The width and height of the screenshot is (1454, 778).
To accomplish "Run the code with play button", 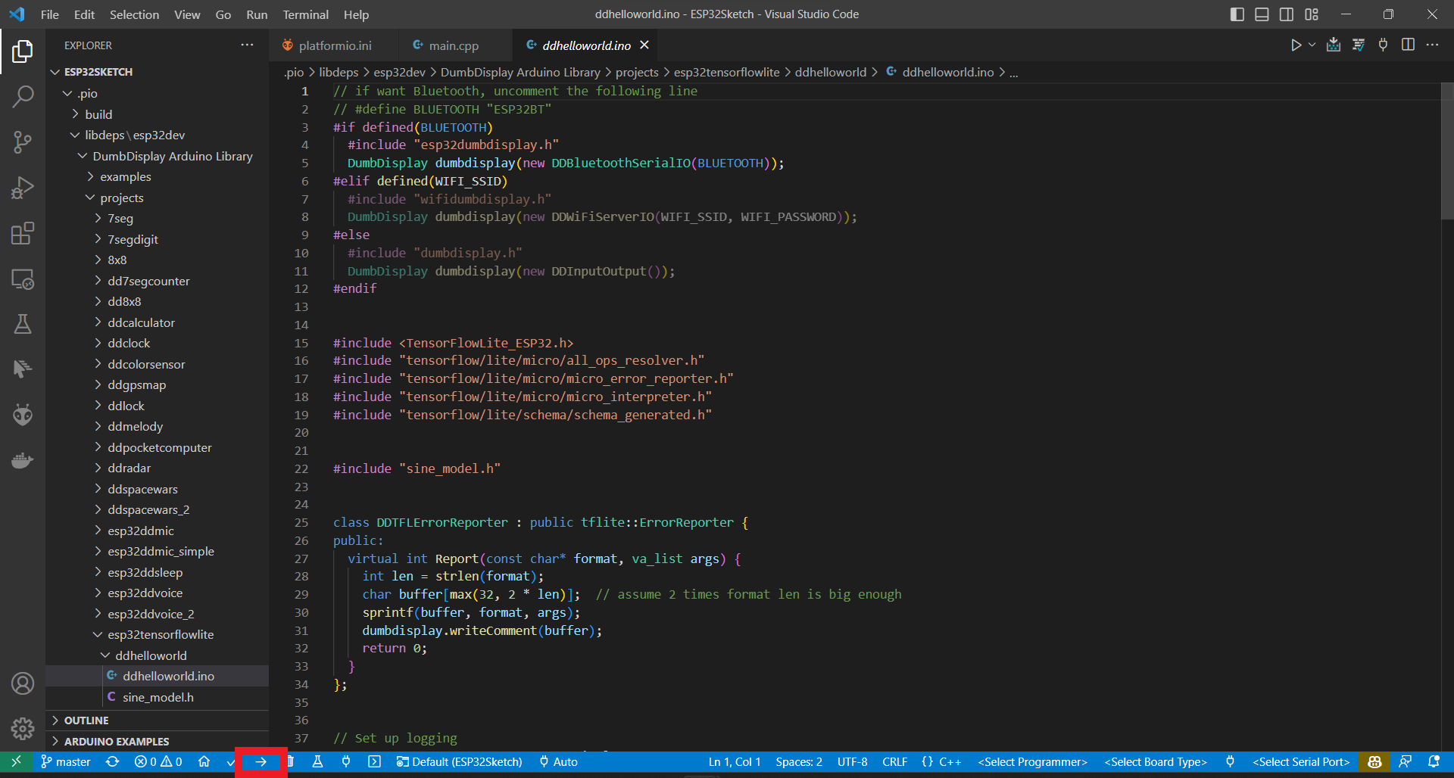I will [1296, 45].
